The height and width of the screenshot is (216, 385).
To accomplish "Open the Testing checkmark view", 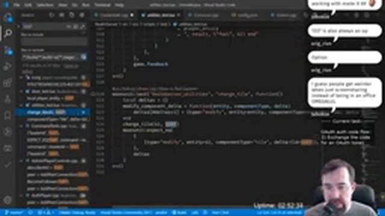I will tap(8, 164).
